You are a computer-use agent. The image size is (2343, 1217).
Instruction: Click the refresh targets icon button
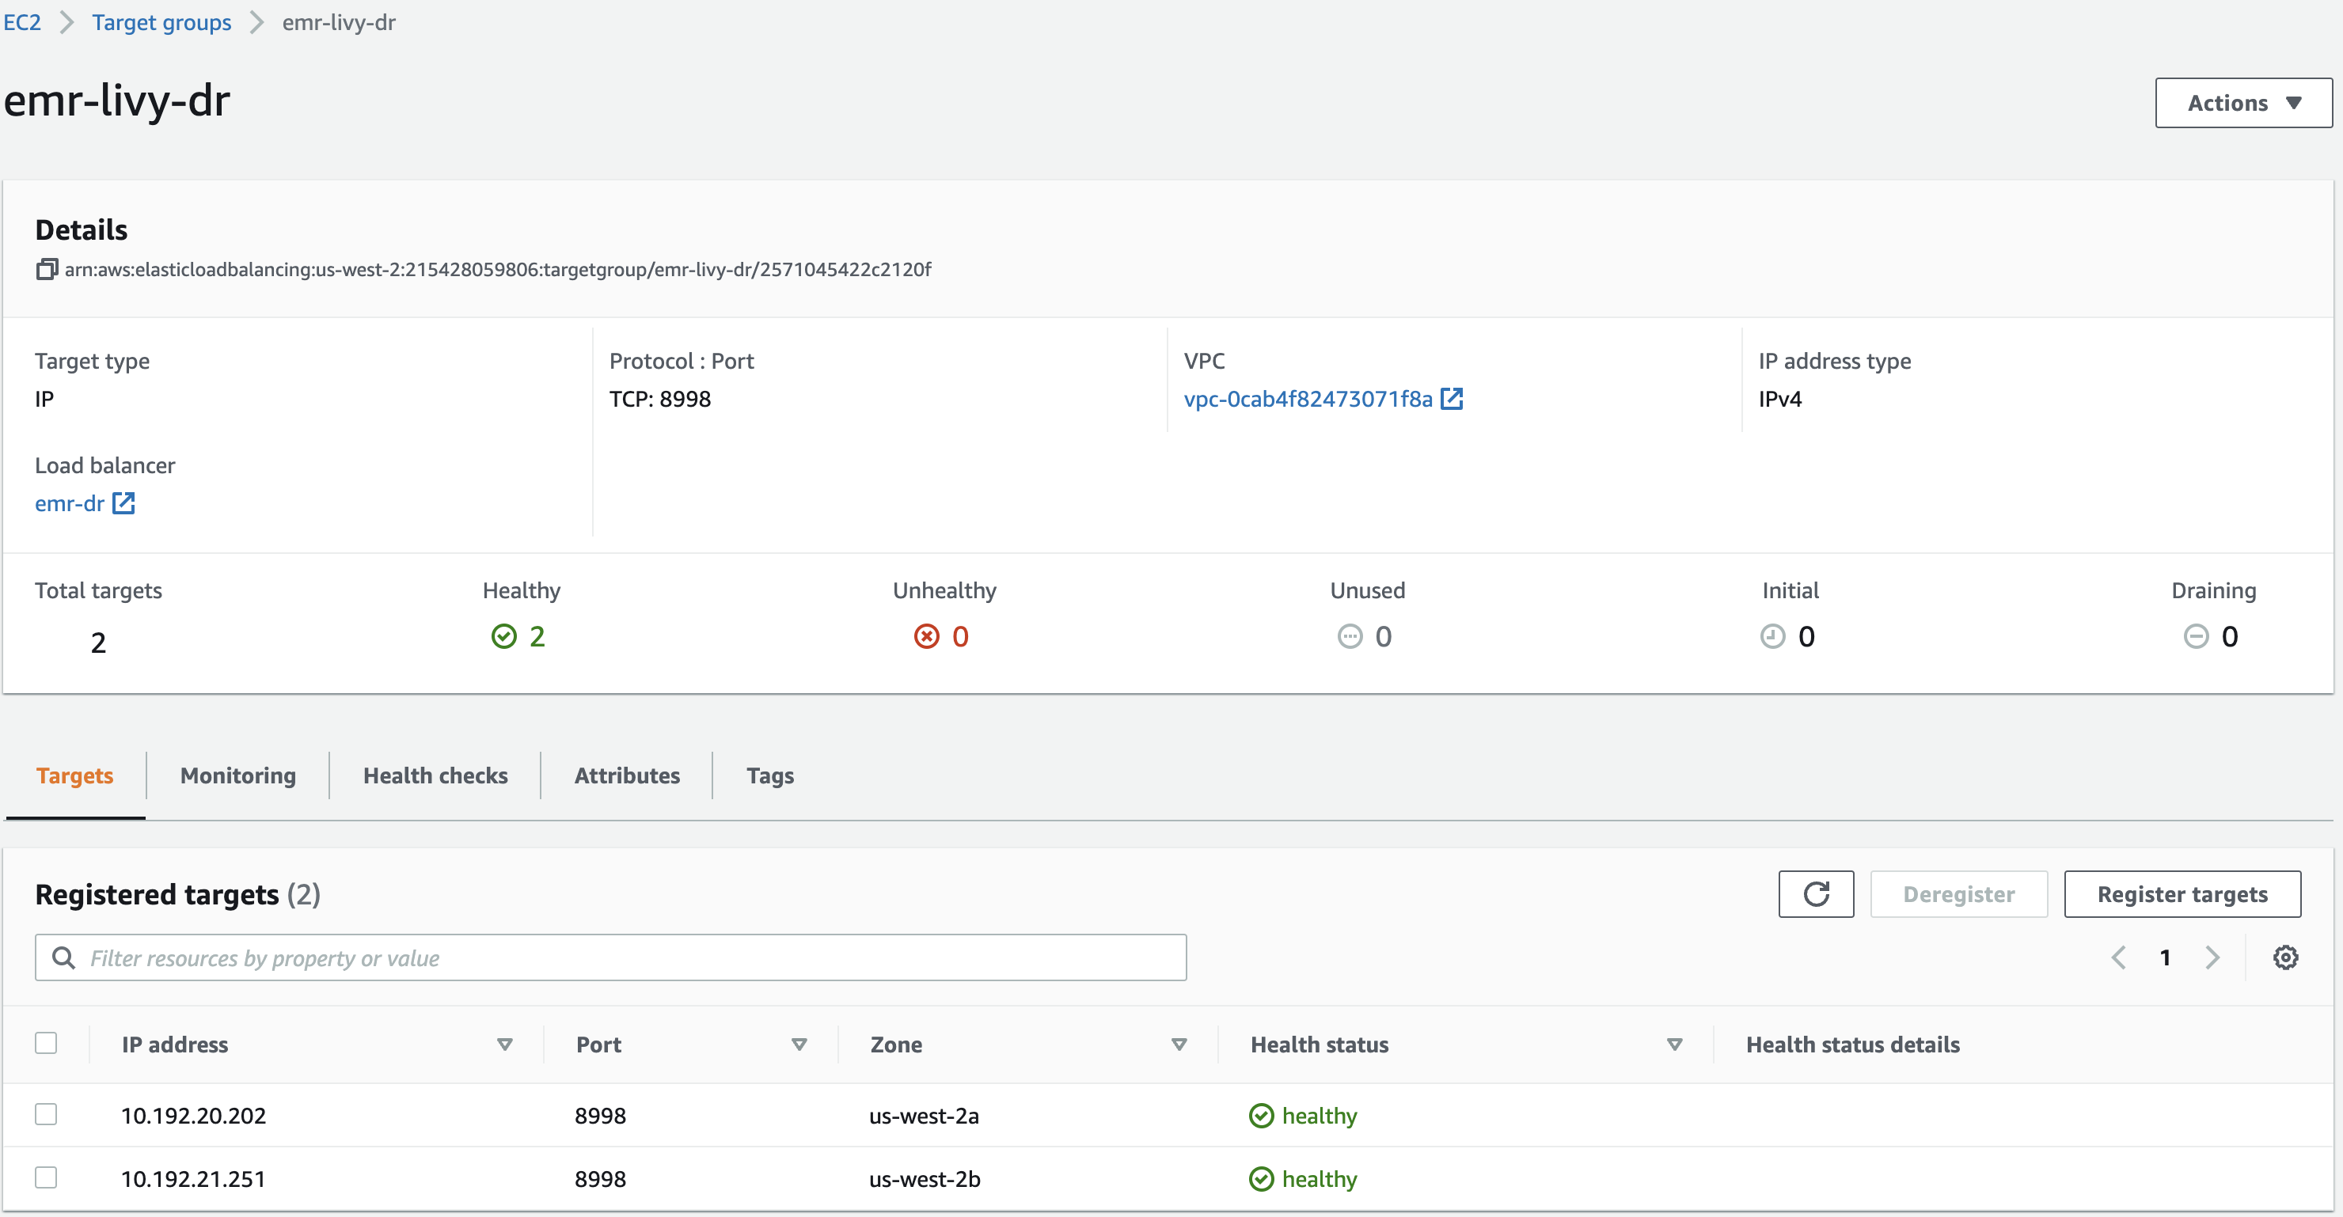point(1816,894)
